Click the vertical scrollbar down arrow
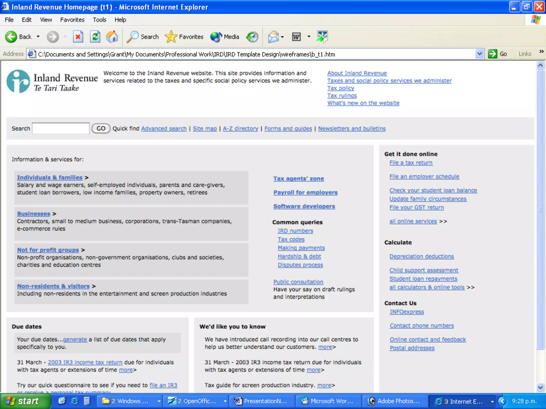 click(540, 387)
